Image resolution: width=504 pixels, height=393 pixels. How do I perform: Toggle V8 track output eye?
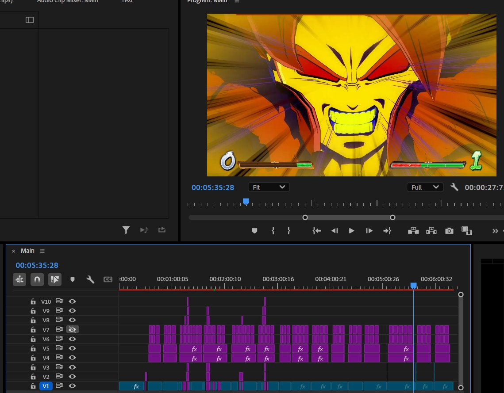pos(72,320)
